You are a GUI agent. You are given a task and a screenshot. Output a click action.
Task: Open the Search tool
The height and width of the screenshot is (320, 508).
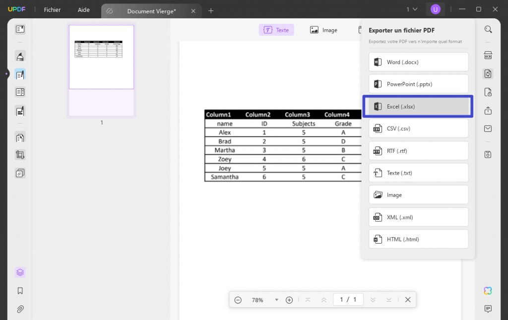(x=488, y=29)
